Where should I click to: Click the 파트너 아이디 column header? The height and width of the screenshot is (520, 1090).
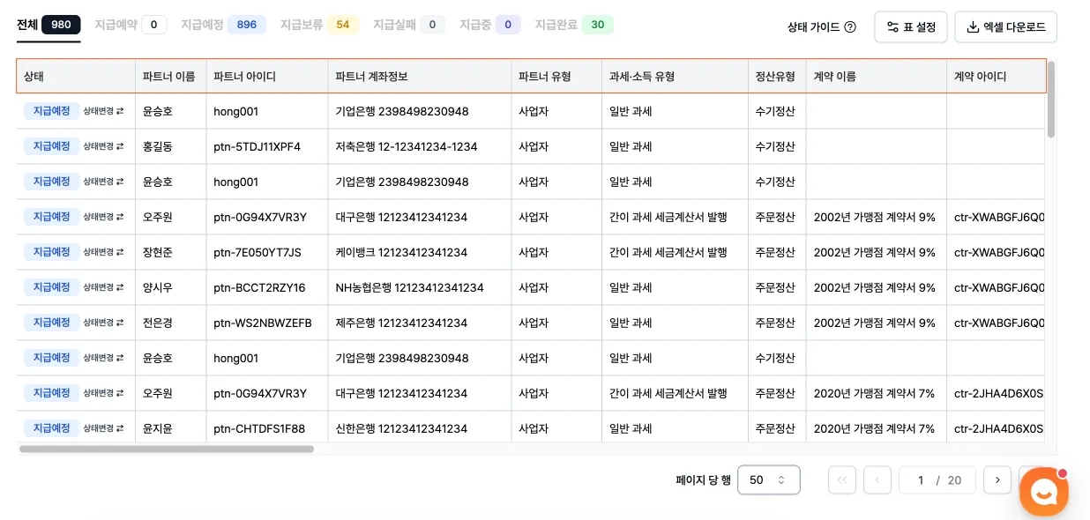point(245,77)
